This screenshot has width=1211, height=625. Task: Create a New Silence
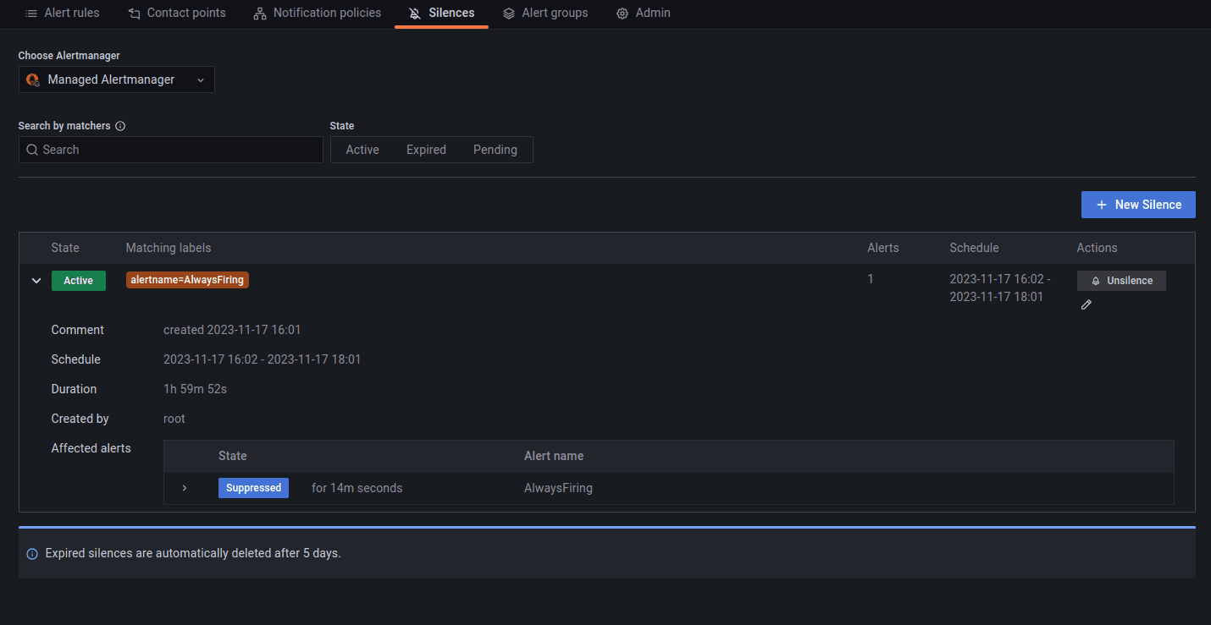(x=1137, y=205)
